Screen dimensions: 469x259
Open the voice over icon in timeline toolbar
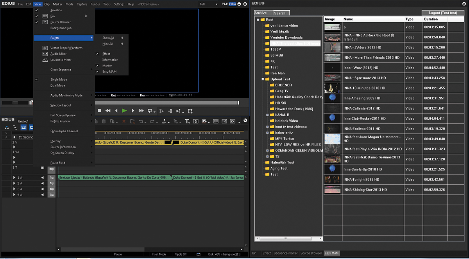pos(196,122)
